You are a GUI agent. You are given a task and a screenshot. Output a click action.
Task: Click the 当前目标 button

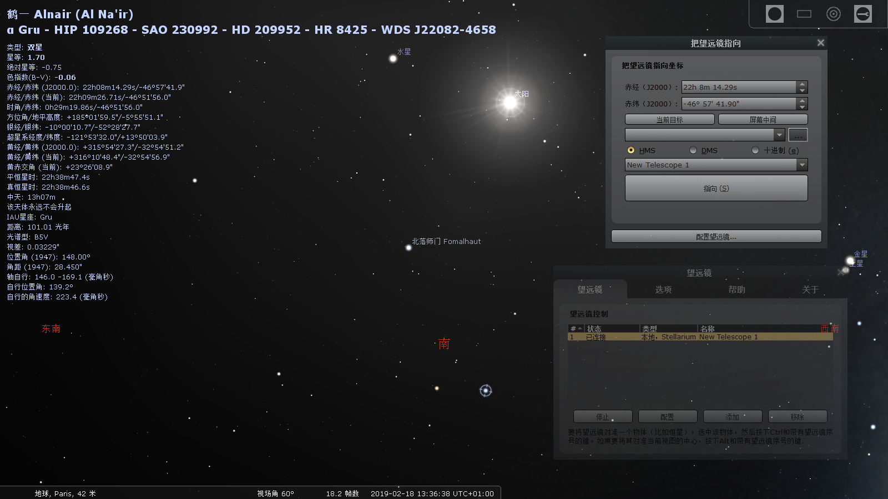pyautogui.click(x=670, y=119)
